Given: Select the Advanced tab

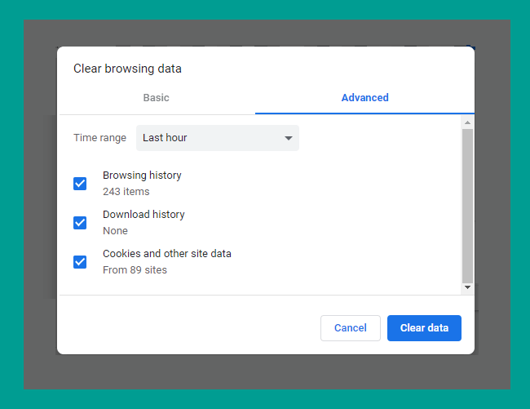Looking at the screenshot, I should (364, 98).
